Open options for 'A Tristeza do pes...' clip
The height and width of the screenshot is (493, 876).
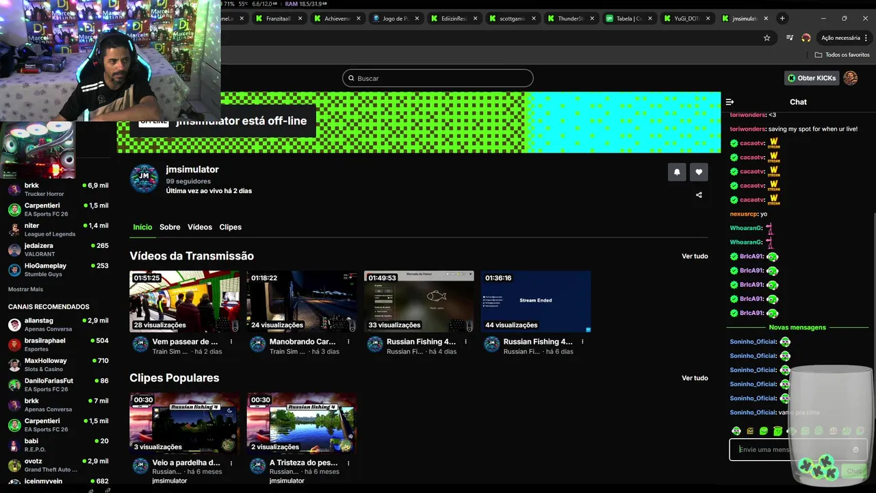point(348,463)
